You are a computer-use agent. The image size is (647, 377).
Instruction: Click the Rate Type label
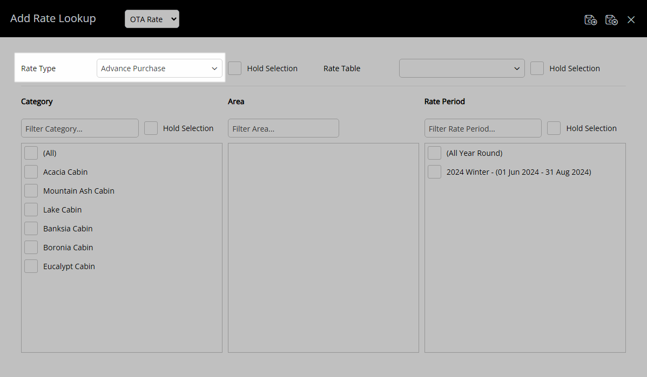pyautogui.click(x=38, y=68)
